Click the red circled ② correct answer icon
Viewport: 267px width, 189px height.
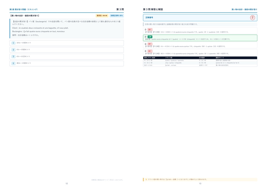pyautogui.click(x=252, y=17)
